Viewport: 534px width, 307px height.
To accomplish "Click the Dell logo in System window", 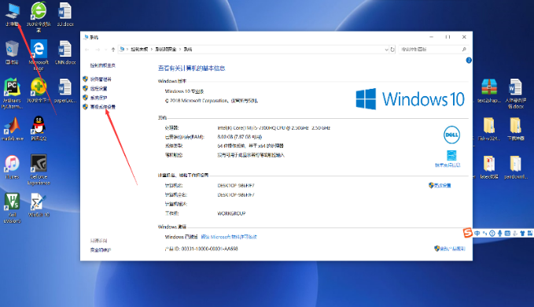I will coord(451,135).
